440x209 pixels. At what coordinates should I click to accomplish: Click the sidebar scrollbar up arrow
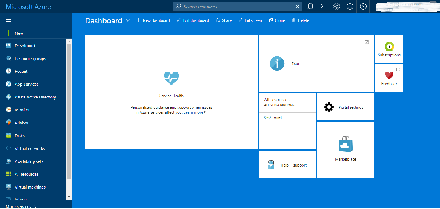[x=69, y=41]
